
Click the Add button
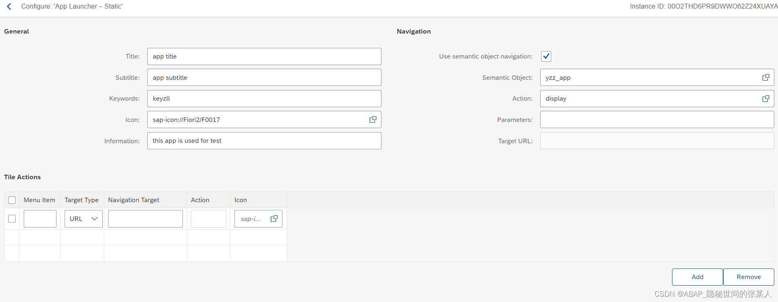coord(697,277)
